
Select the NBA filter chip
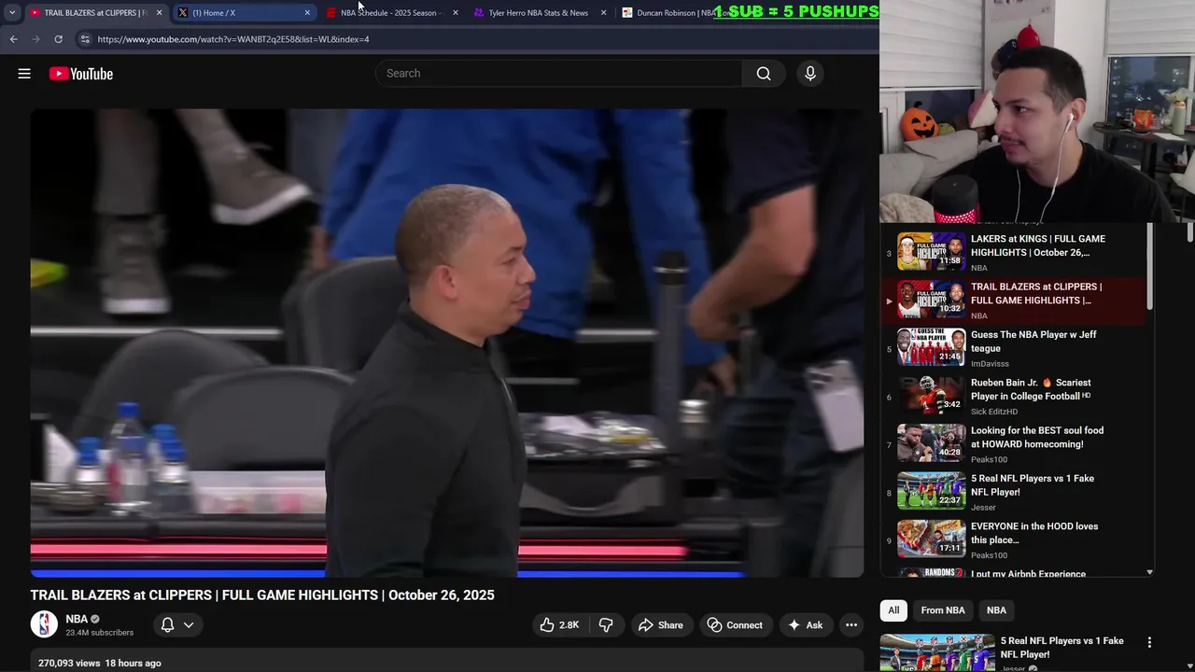tap(996, 610)
